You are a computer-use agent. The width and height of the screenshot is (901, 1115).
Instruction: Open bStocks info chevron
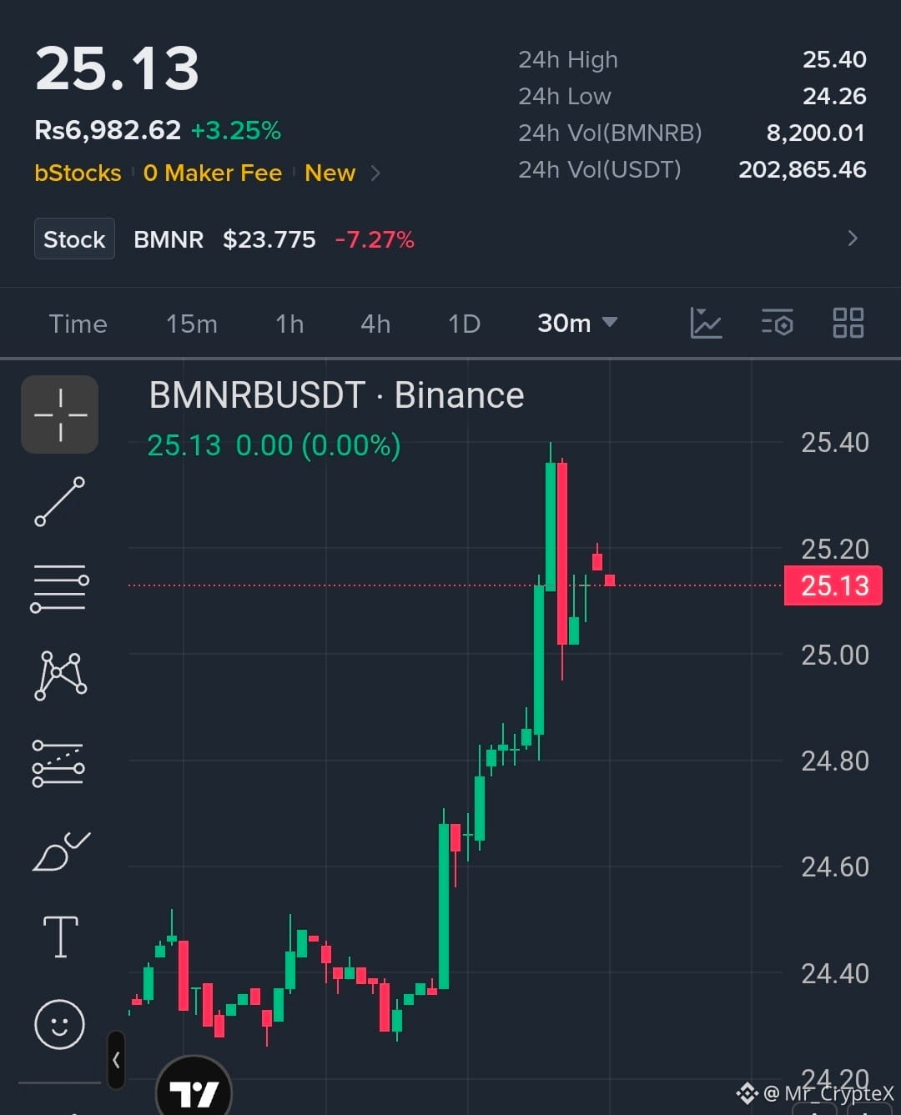click(375, 173)
